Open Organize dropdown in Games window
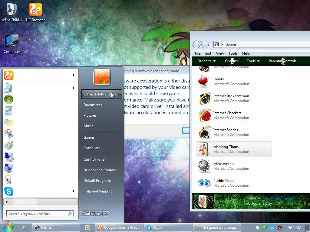The image size is (310, 232). (x=206, y=61)
